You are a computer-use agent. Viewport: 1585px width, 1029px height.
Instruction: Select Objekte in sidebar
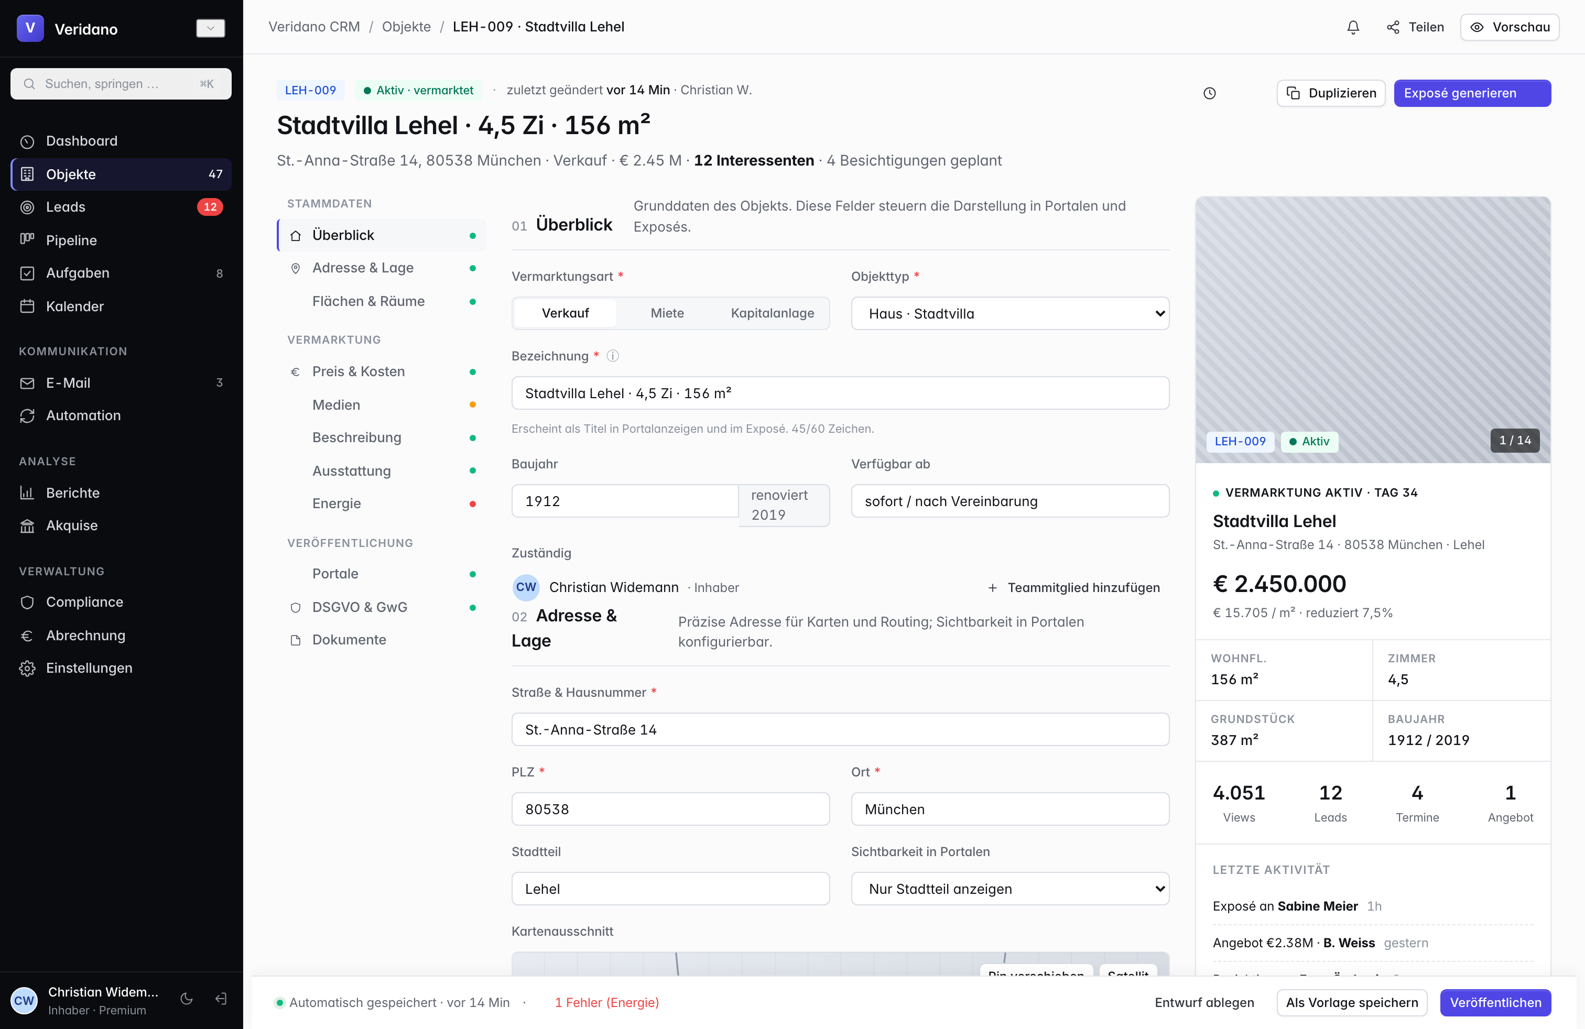[121, 174]
